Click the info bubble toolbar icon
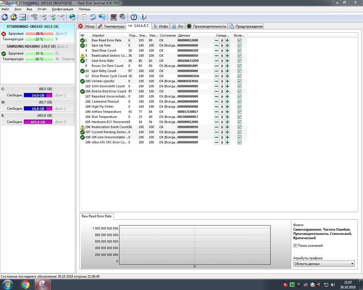This screenshot has width=363, height=290. (x=143, y=17)
